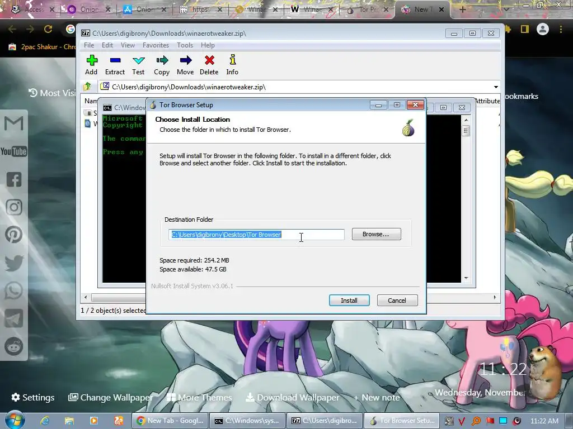Screen dimensions: 573x429
Task: Open a new Chrome tab with plus button
Action: tap(462, 9)
